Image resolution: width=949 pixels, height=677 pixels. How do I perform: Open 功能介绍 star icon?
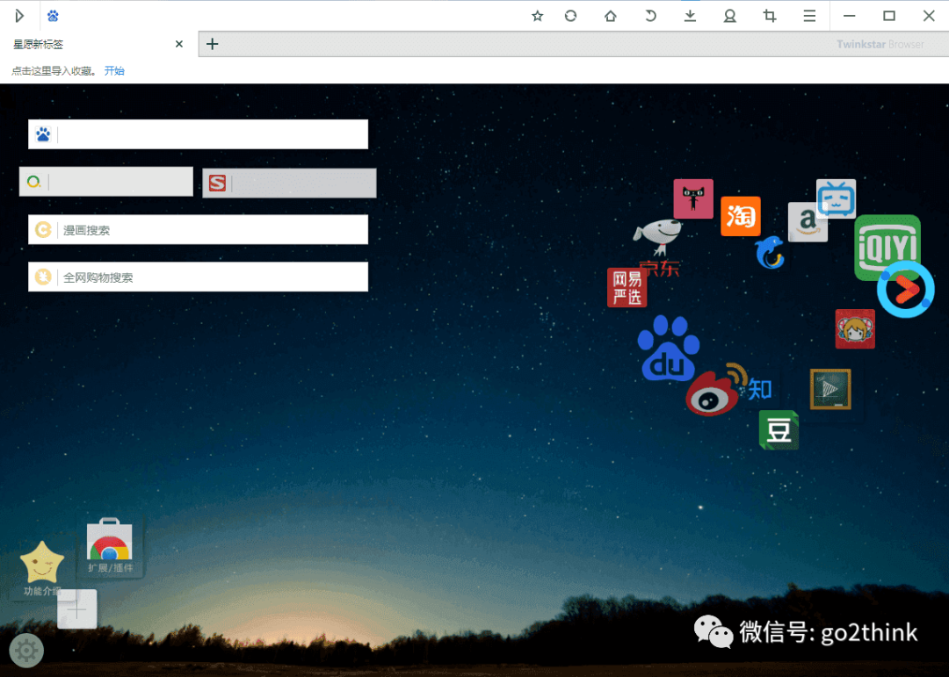tap(42, 569)
